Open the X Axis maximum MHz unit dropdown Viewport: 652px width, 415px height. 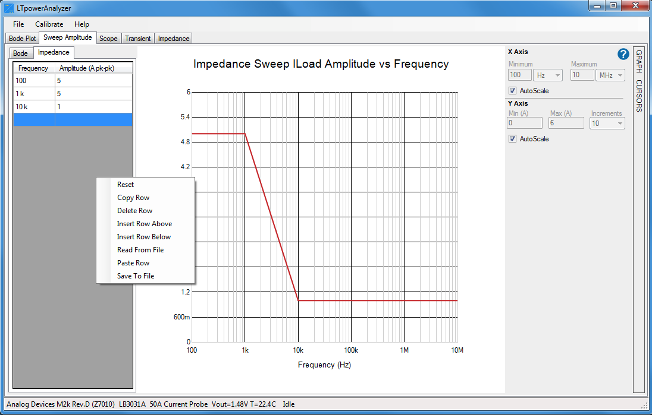pyautogui.click(x=611, y=75)
